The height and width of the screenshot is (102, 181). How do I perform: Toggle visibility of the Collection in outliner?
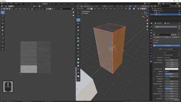pos(179,10)
